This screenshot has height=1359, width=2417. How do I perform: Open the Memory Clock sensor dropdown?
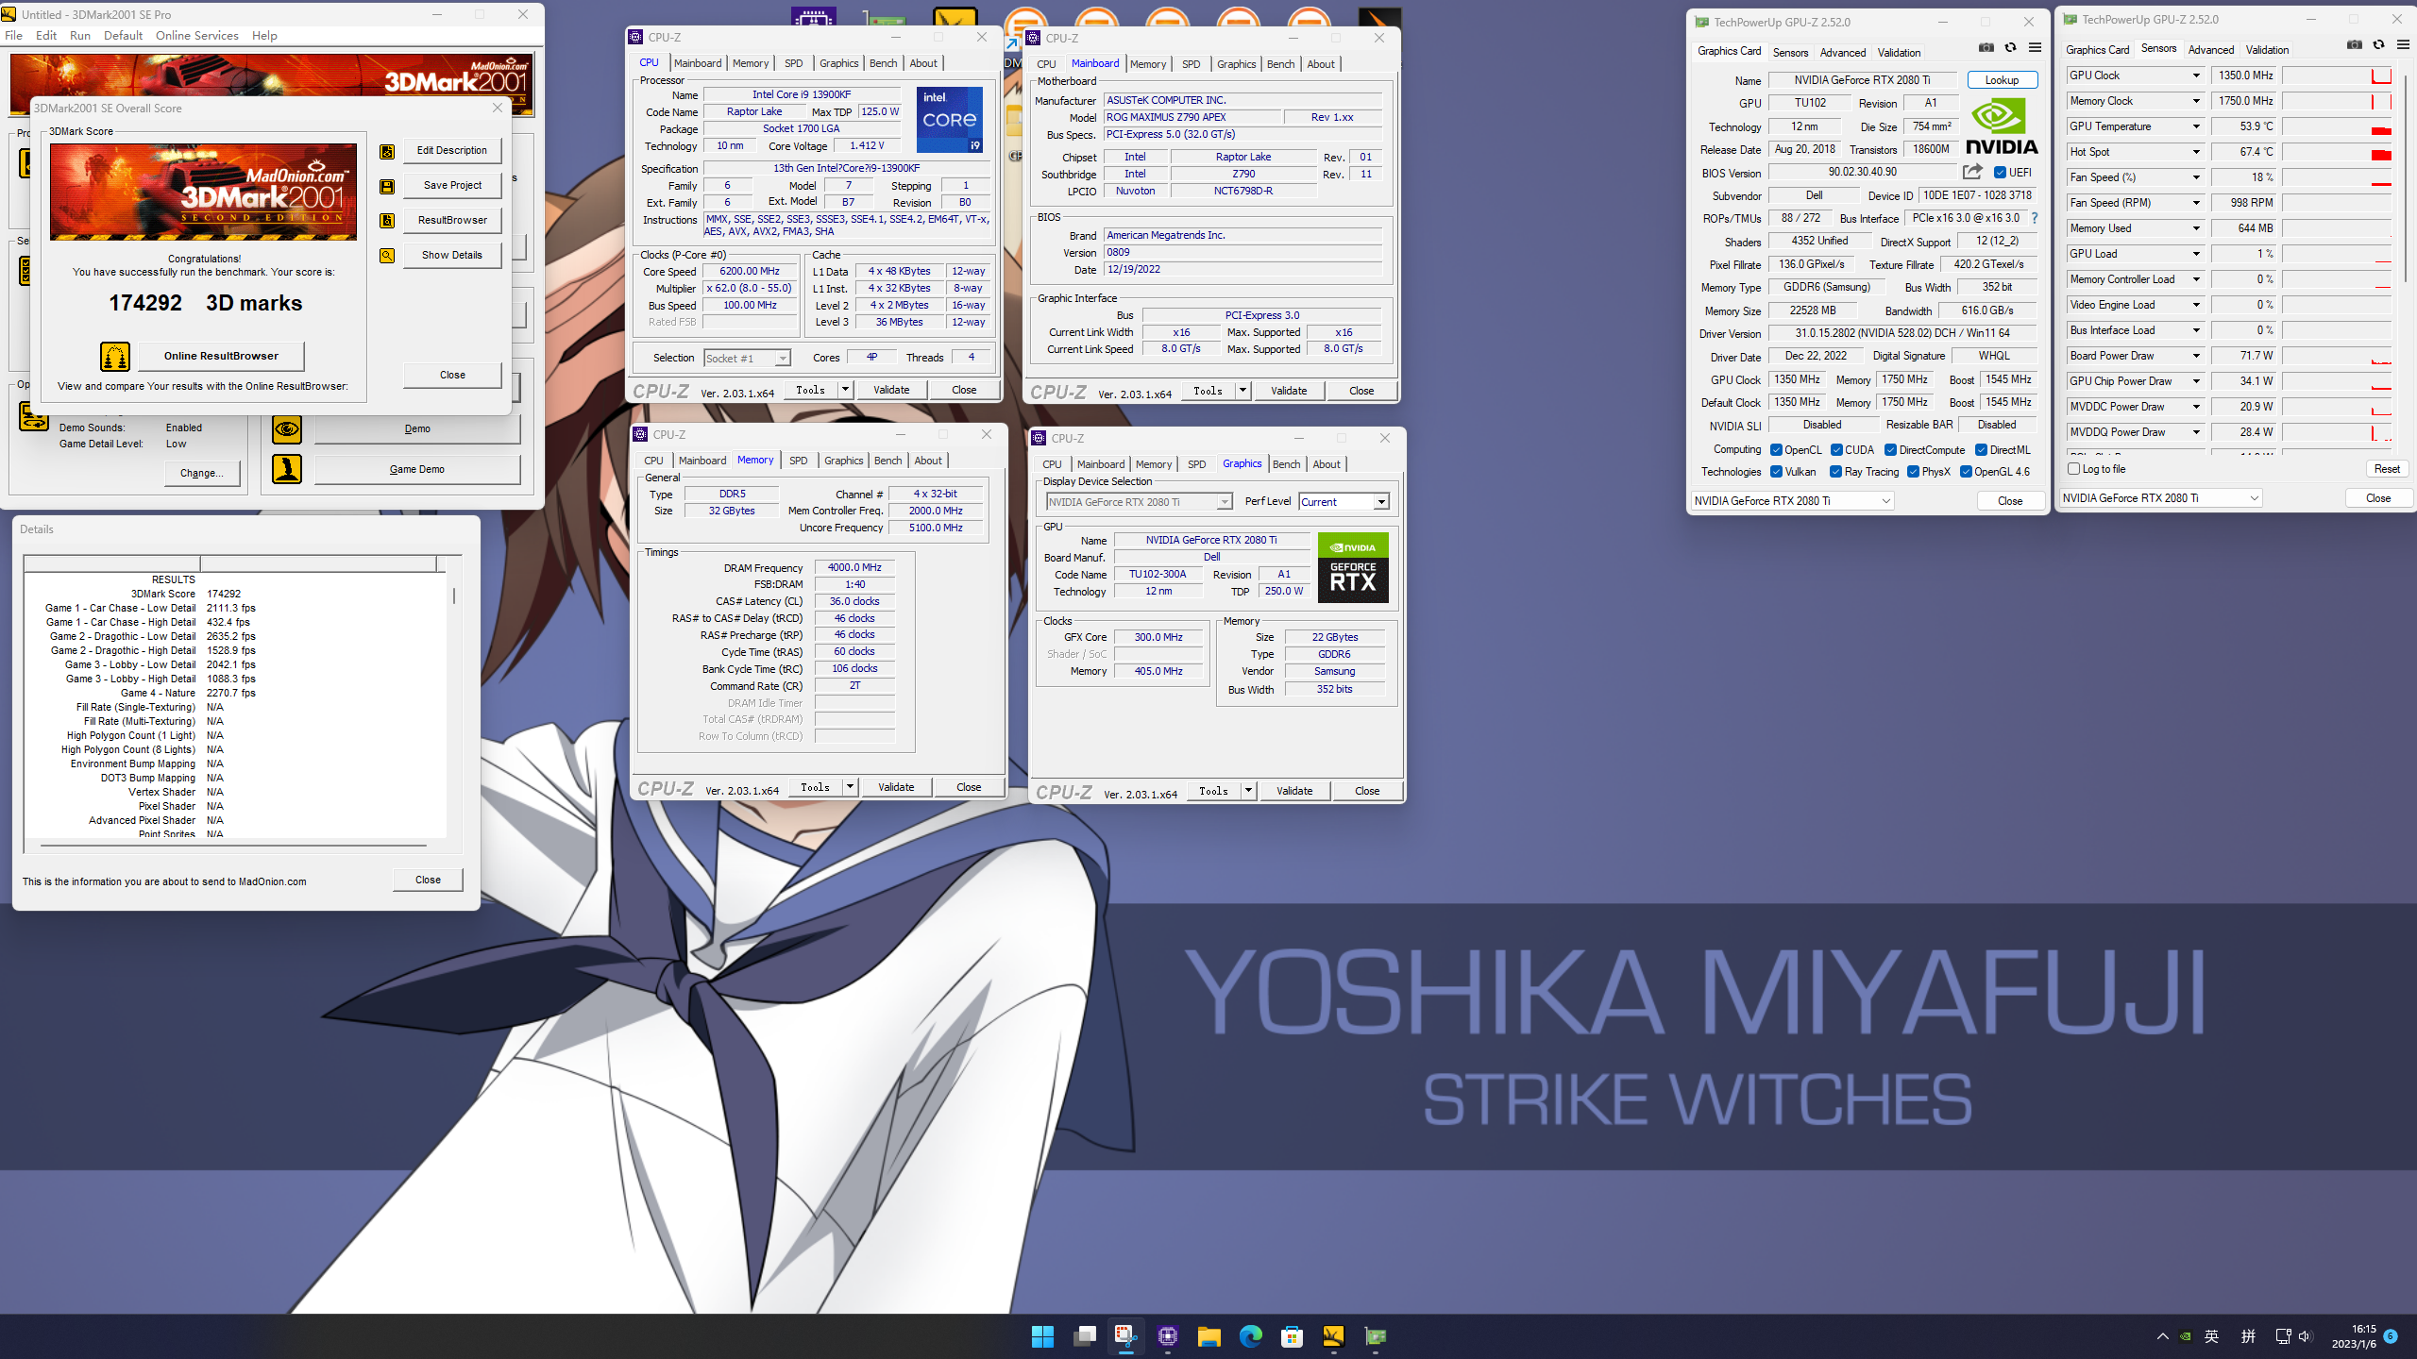[2196, 101]
